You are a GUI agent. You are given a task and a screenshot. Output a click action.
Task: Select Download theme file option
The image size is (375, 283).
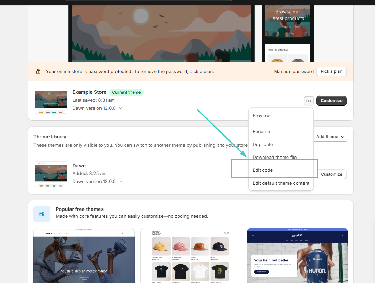tap(275, 157)
